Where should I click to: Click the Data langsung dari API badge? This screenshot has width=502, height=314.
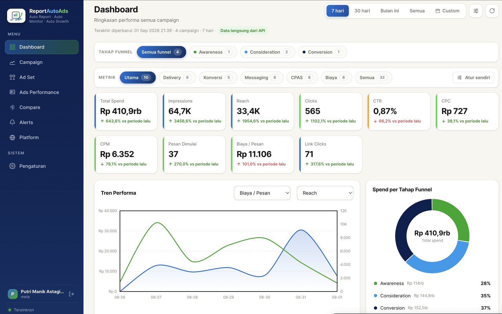click(243, 31)
